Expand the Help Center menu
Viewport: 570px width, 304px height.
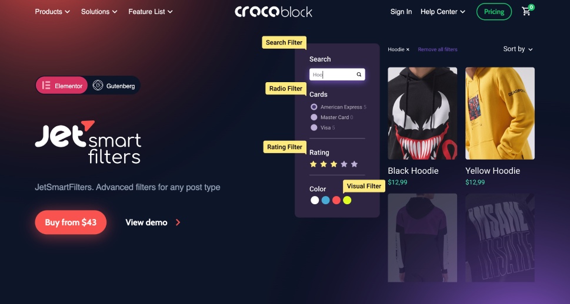coord(443,12)
